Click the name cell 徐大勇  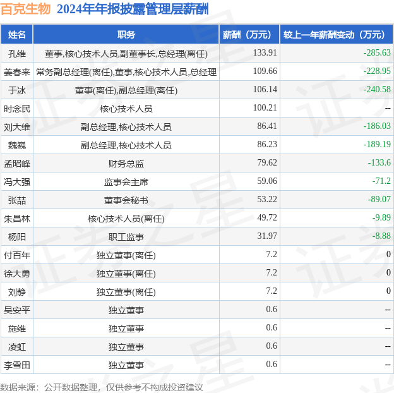click(x=17, y=274)
